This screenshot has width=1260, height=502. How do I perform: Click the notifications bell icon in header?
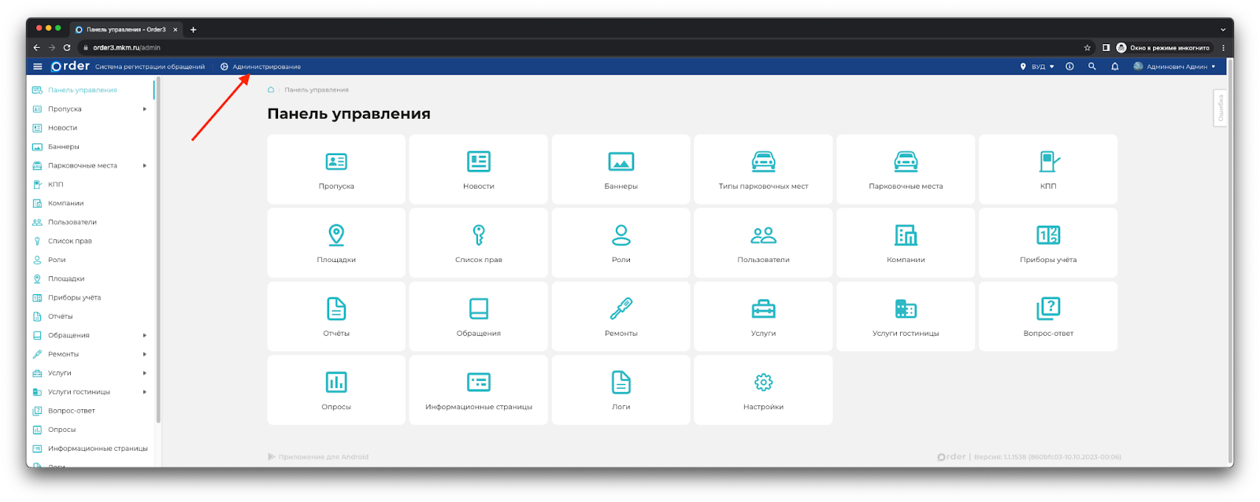(1114, 67)
